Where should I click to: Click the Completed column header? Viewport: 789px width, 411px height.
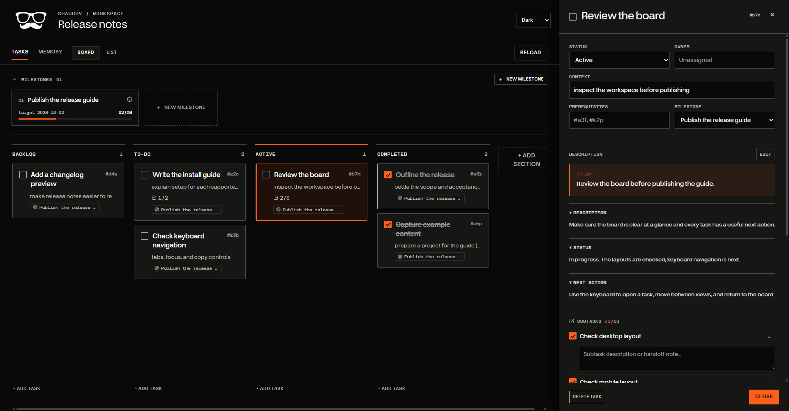click(433, 154)
